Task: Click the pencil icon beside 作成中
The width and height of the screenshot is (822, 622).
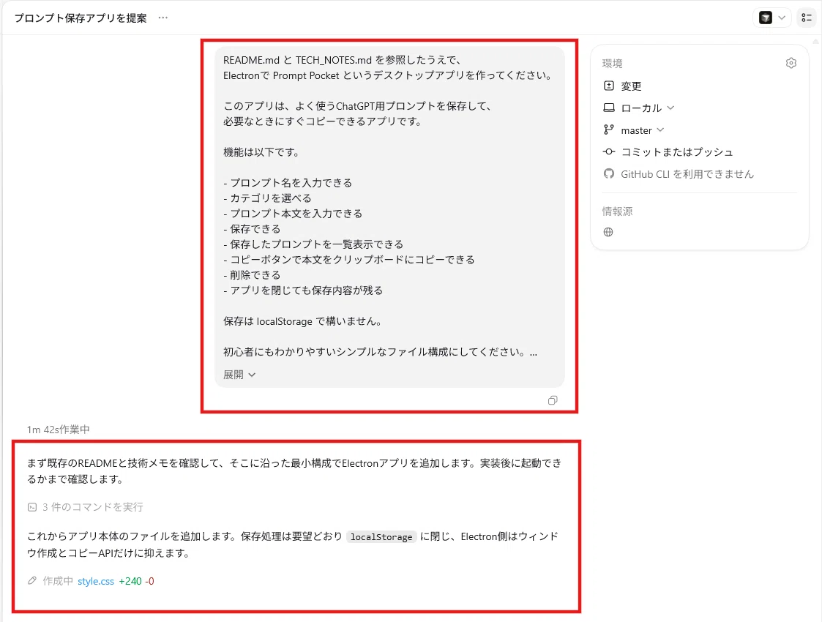Action: (32, 580)
